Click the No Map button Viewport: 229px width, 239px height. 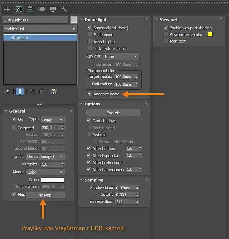pyautogui.click(x=45, y=195)
